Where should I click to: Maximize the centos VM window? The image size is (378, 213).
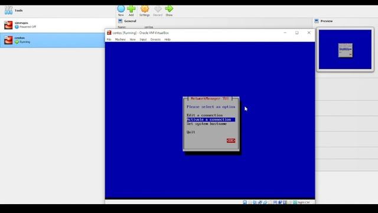[x=296, y=33]
